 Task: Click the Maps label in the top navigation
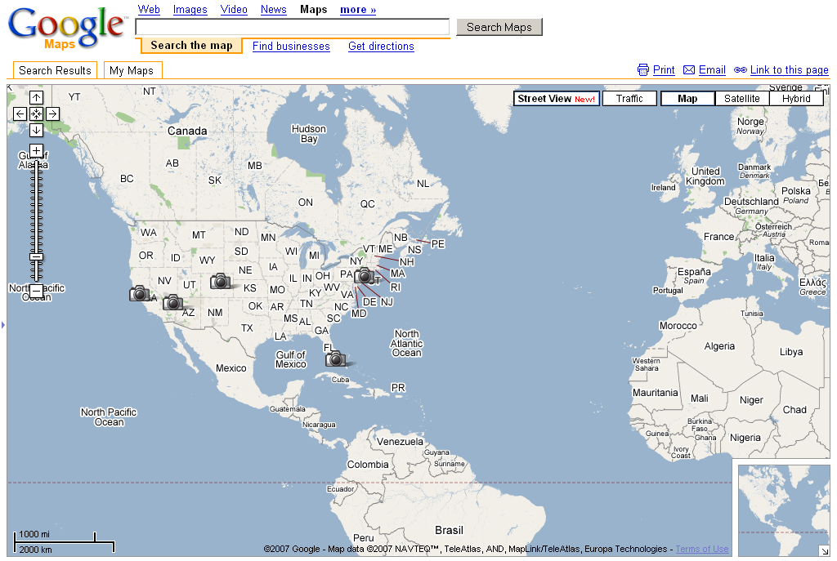point(313,10)
